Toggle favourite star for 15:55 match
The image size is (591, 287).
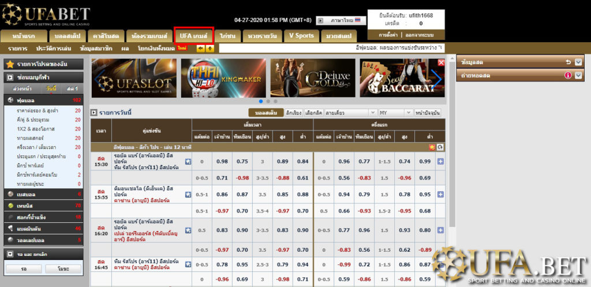click(x=188, y=195)
